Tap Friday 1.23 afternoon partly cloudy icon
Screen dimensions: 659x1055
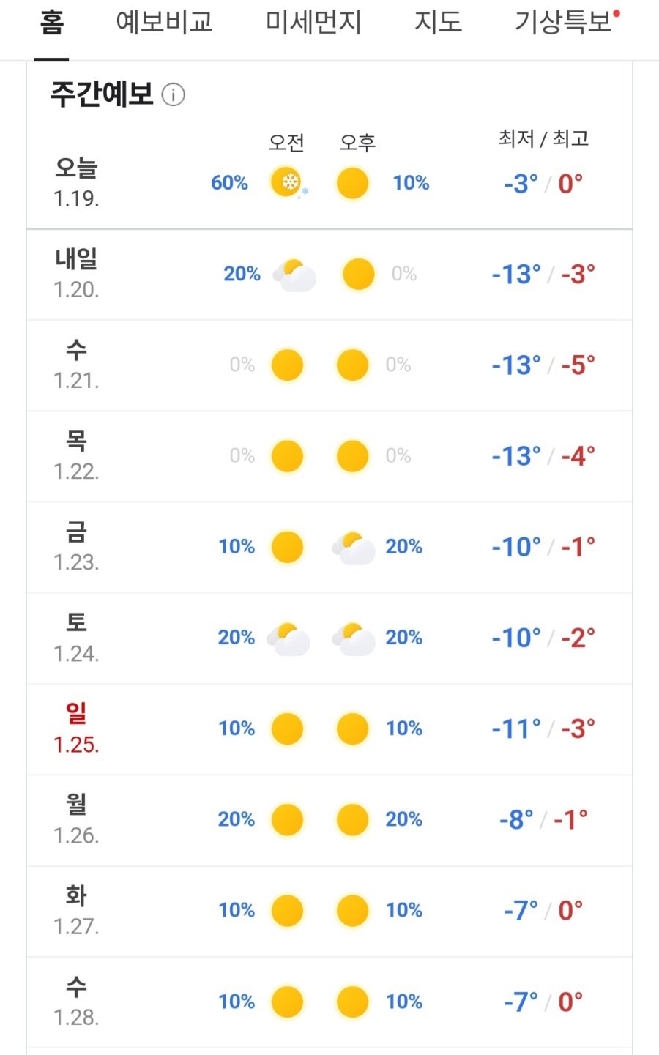click(353, 547)
